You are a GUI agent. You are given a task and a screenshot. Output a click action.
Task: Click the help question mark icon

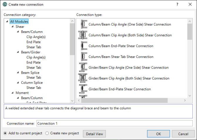pos(177,4)
